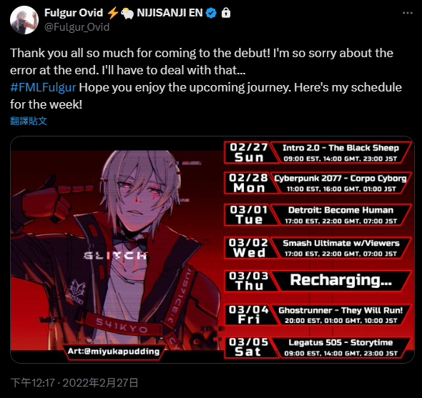This screenshot has width=422, height=398.
Task: Open the @Fulgur_Ovid handle
Action: coord(77,27)
